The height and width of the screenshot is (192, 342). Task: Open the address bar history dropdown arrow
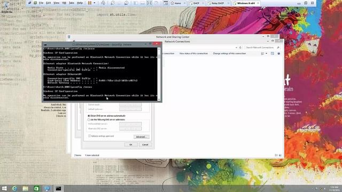tap(236, 47)
